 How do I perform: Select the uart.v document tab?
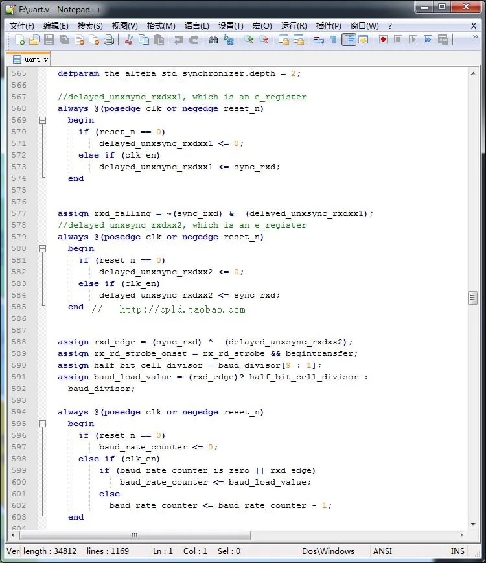tap(30, 59)
